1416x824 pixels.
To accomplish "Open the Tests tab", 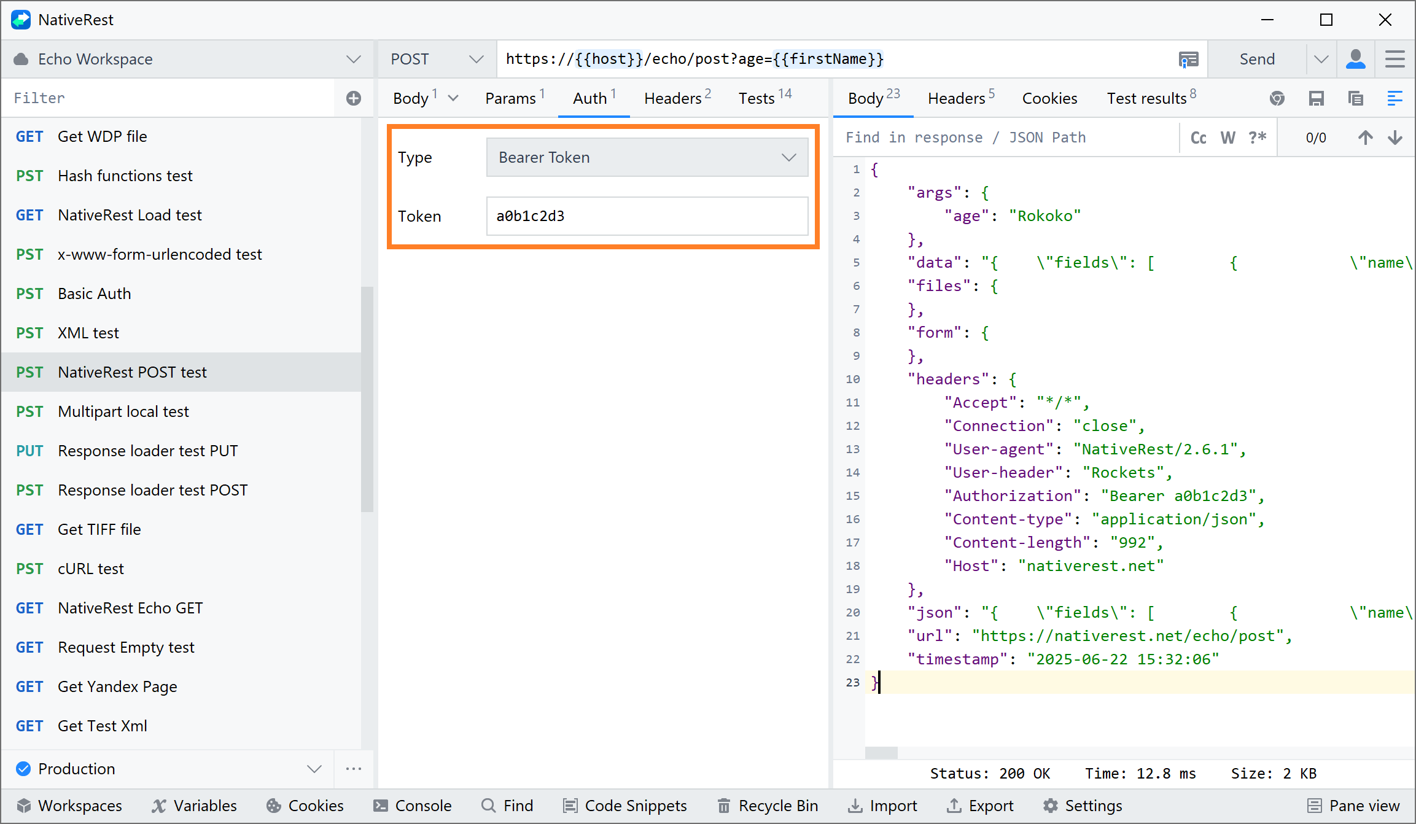I will click(765, 98).
